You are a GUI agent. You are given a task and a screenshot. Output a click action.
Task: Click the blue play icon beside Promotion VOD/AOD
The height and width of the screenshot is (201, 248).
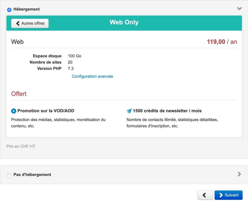click(x=14, y=111)
